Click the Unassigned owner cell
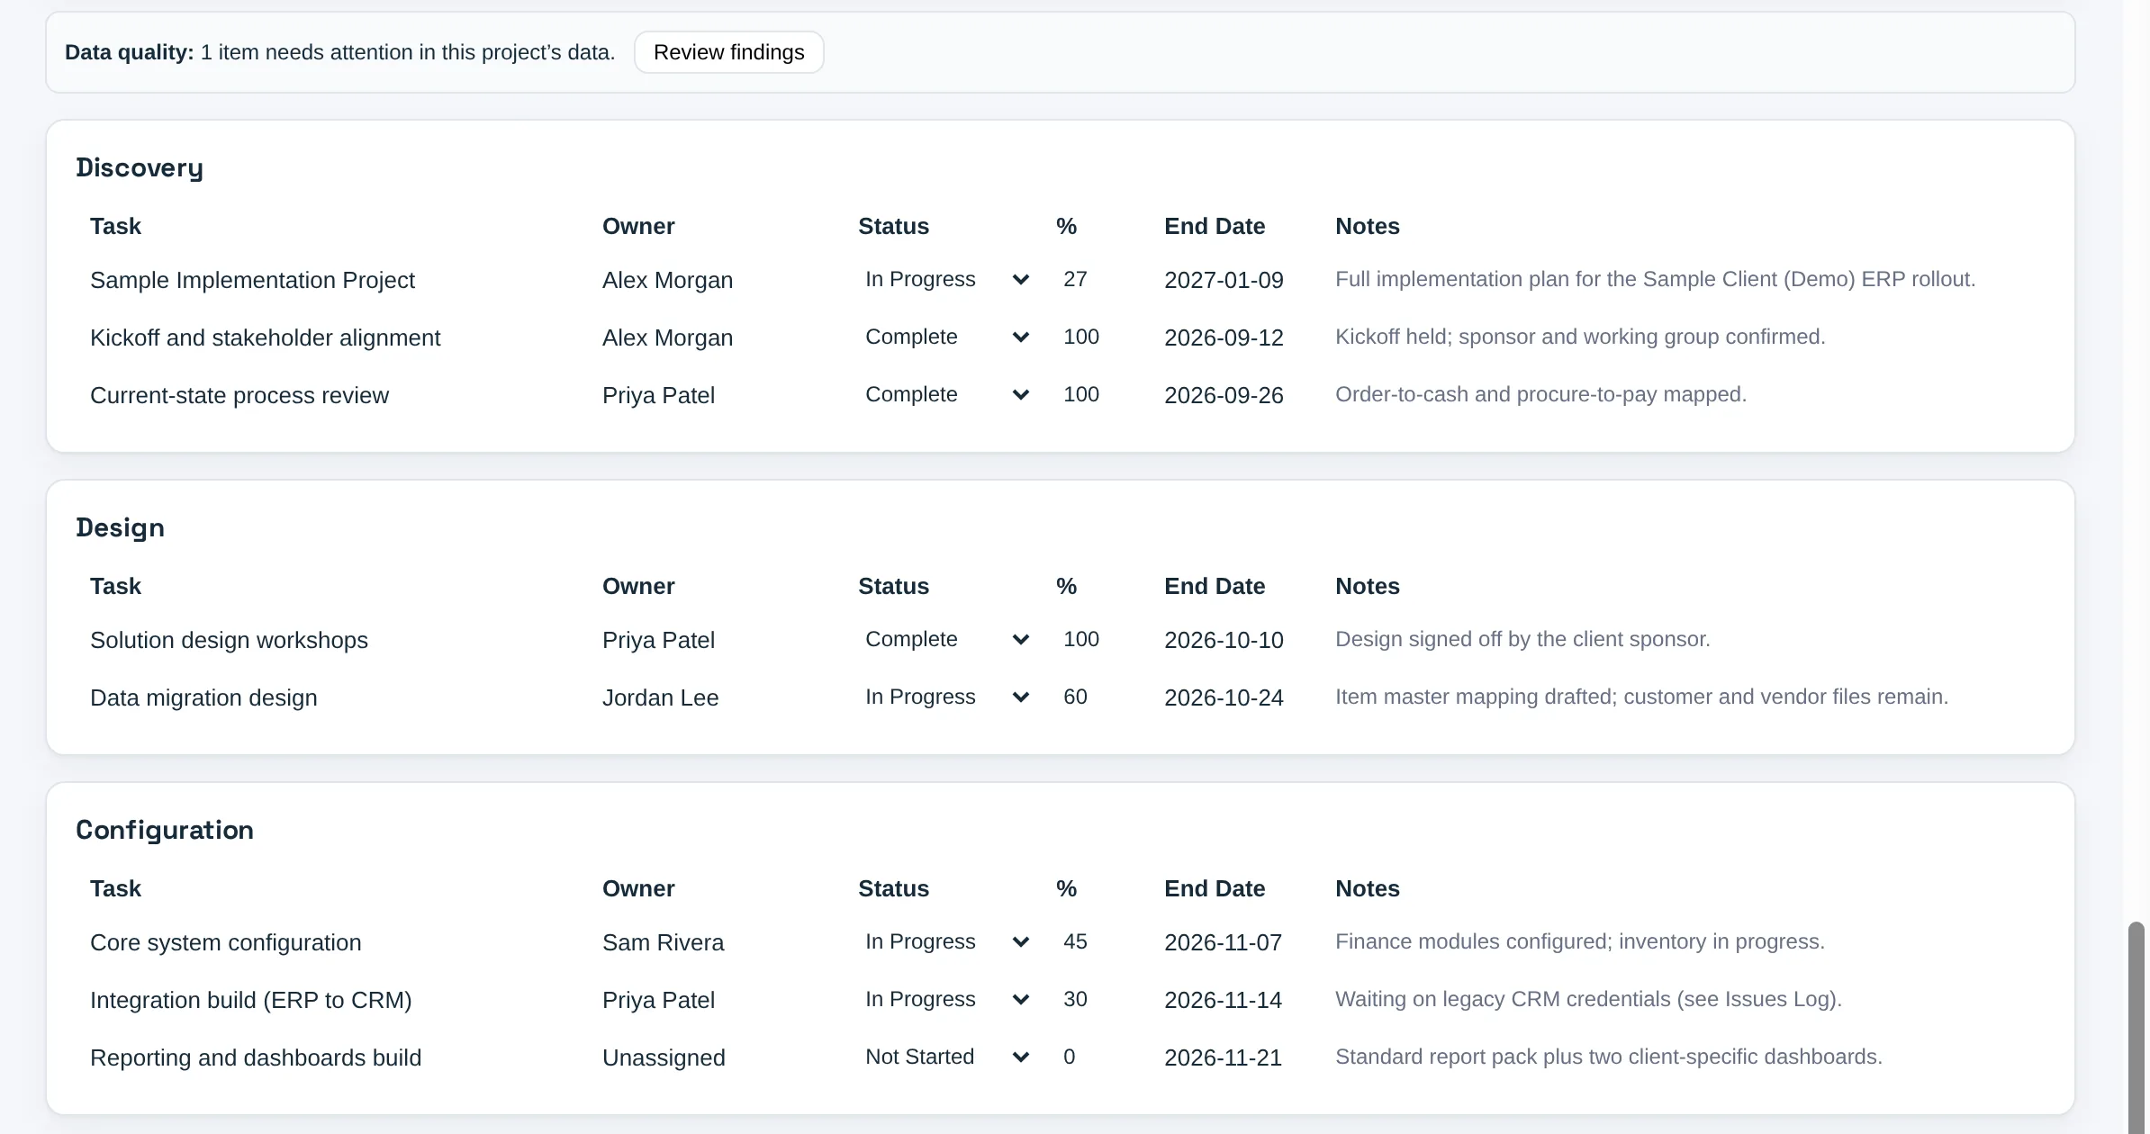 [664, 1057]
